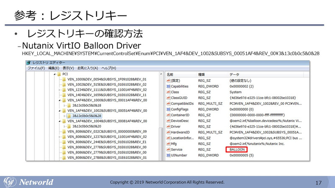The height and width of the screenshot is (188, 335).
Task: Collapse VEN_1AF4&DEV_1000 node arrow
Action: click(x=59, y=100)
